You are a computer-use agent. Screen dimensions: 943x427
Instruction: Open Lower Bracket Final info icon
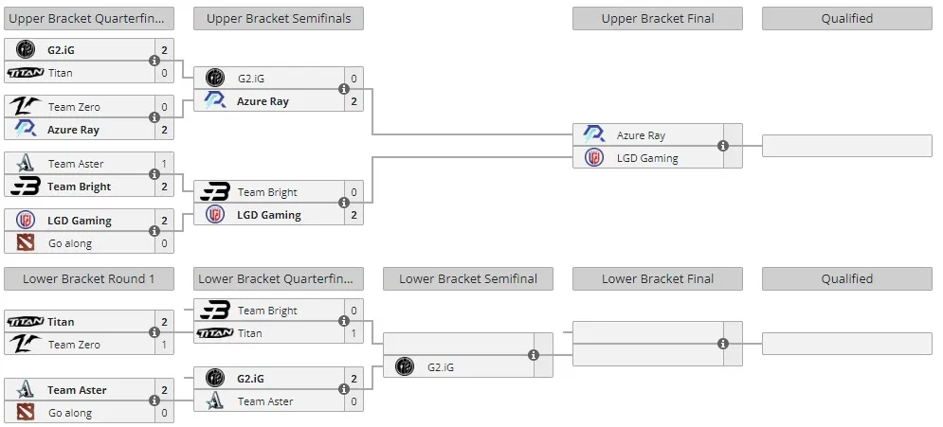[x=723, y=344]
